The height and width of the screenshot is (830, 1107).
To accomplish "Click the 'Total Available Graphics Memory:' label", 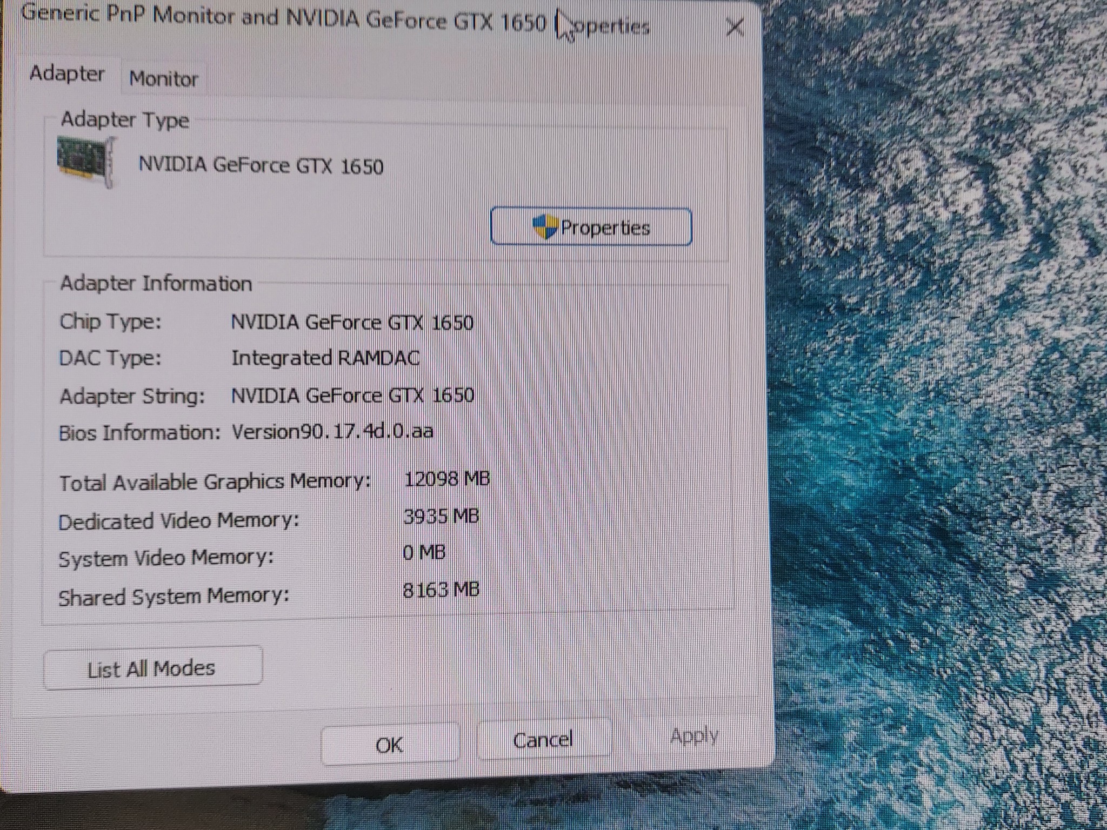I will (x=215, y=481).
